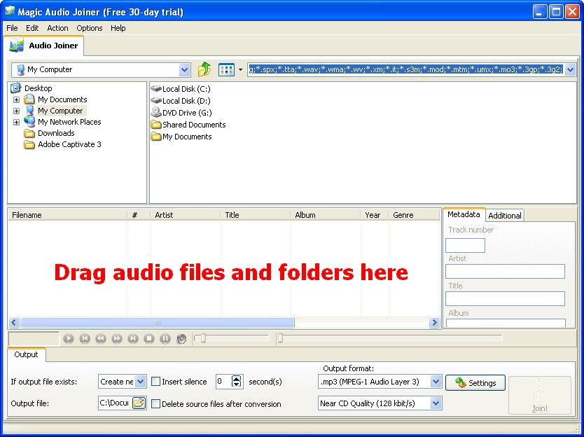This screenshot has height=437, width=584.
Task: Open the Near CD Quality bitrate dropdown
Action: pyautogui.click(x=436, y=403)
